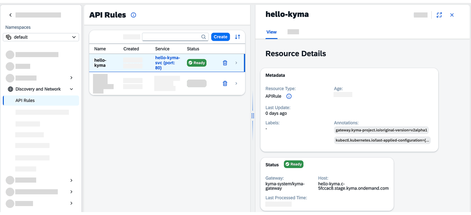Switch to the View tab
Screen dimensions: 471x215
(271, 32)
